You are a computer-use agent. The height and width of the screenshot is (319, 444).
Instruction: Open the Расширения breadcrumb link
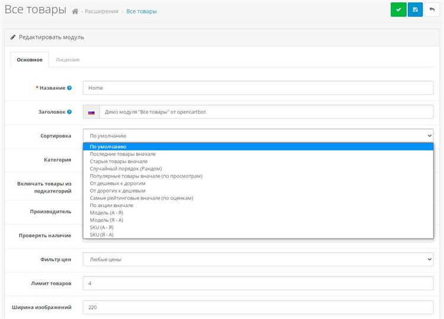tap(101, 11)
